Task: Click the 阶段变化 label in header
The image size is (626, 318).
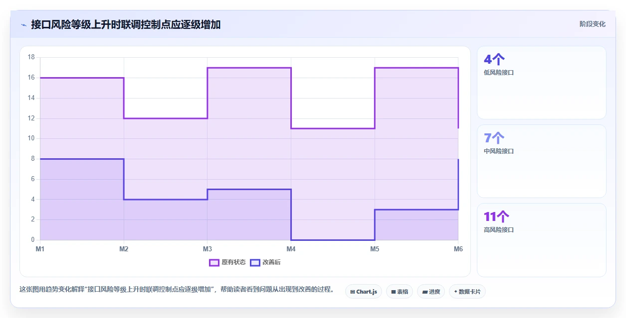Action: click(593, 24)
